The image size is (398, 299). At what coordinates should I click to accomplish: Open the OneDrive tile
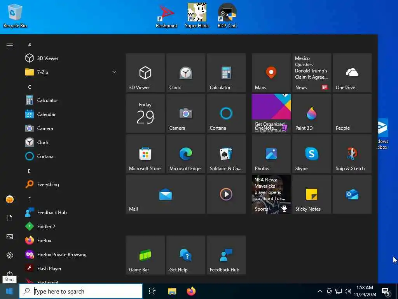(352, 73)
